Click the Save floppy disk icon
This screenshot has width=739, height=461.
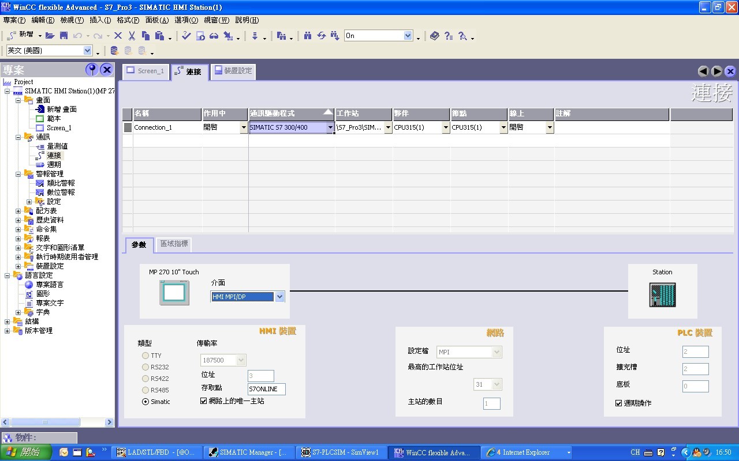pyautogui.click(x=64, y=36)
